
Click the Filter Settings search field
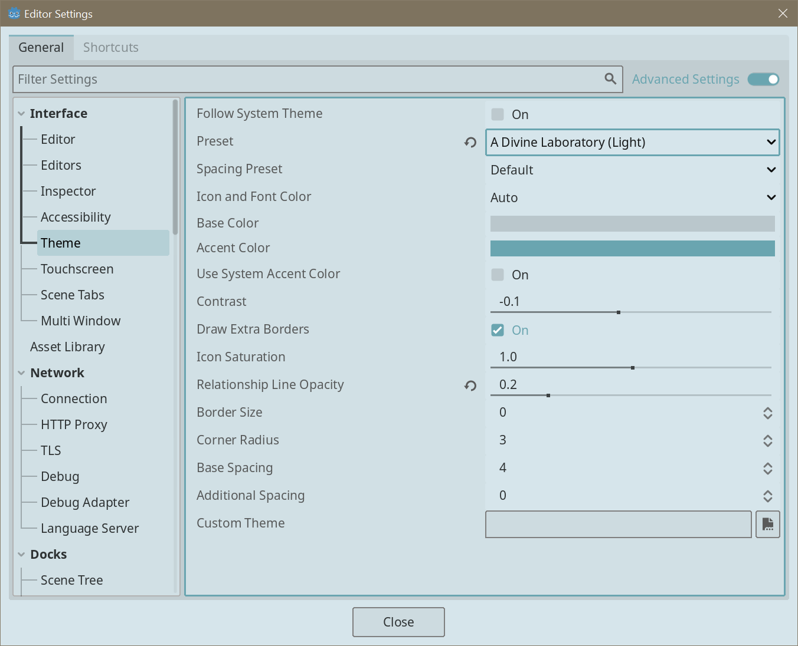click(318, 79)
